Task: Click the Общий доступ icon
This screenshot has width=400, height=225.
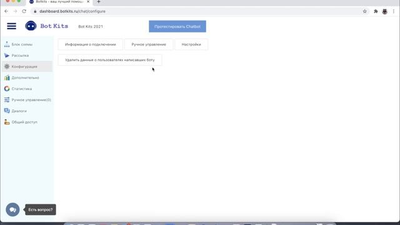Action: click(7, 122)
